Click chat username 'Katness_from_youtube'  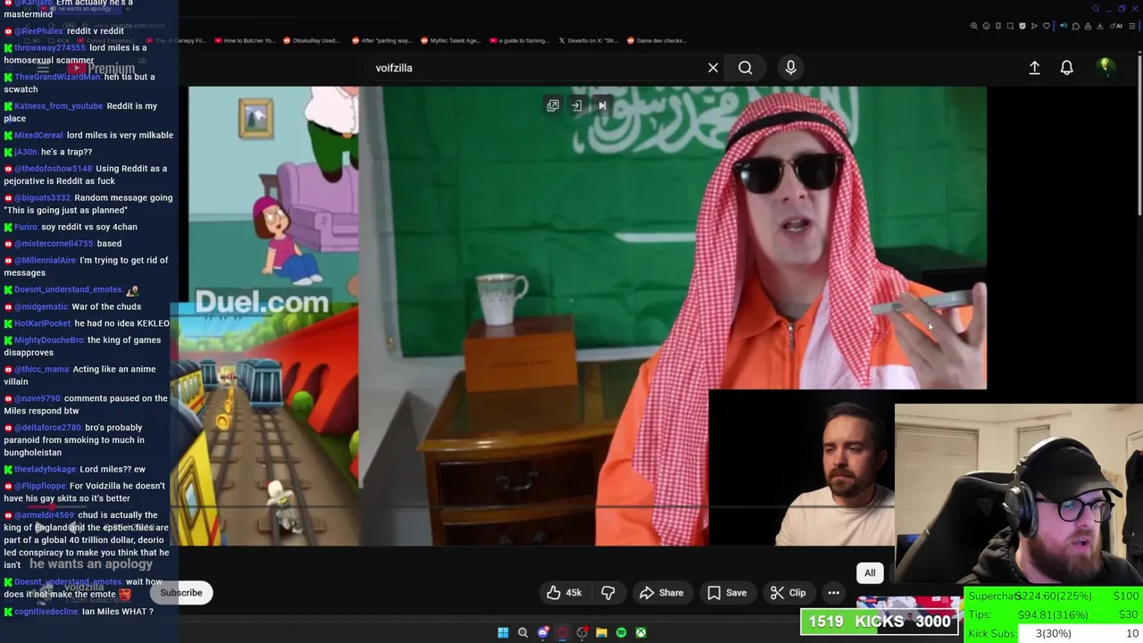pyautogui.click(x=58, y=106)
